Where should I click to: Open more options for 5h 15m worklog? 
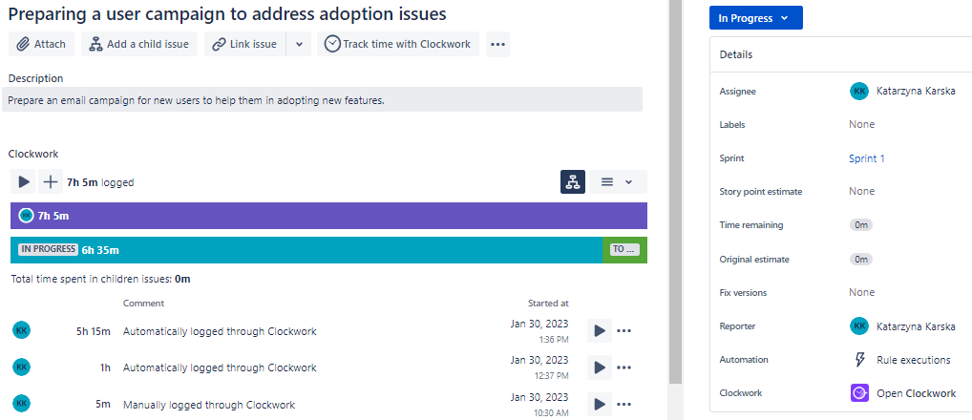click(624, 331)
